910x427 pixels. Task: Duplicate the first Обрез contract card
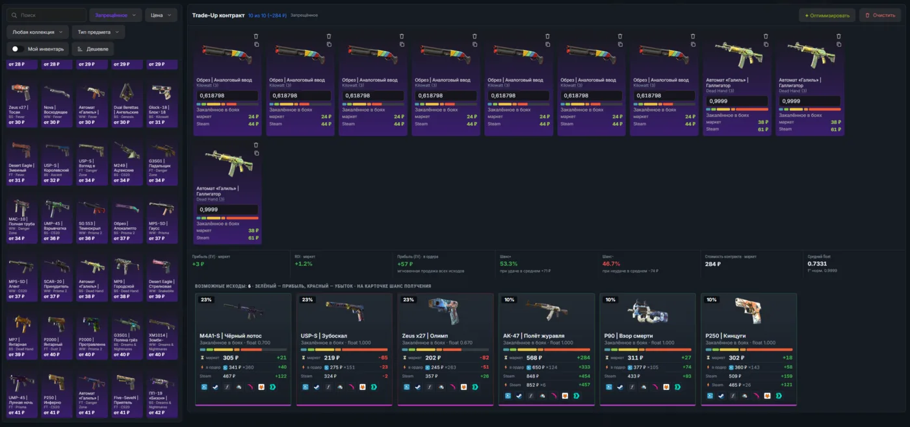[x=256, y=44]
